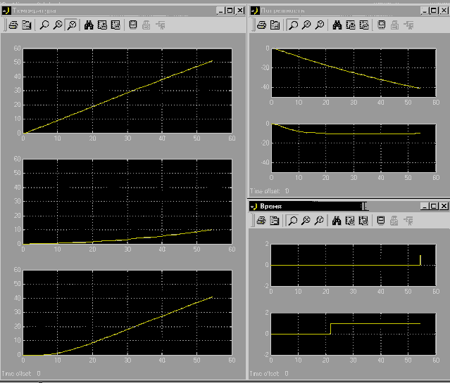
Task: Toggle Floating scope in the Время window
Action: coord(380,221)
